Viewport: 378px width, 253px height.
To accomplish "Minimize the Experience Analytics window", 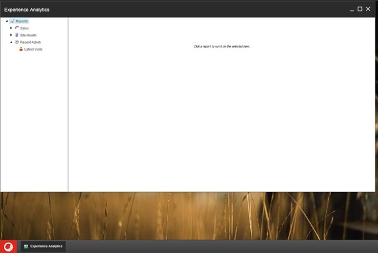I will point(352,10).
